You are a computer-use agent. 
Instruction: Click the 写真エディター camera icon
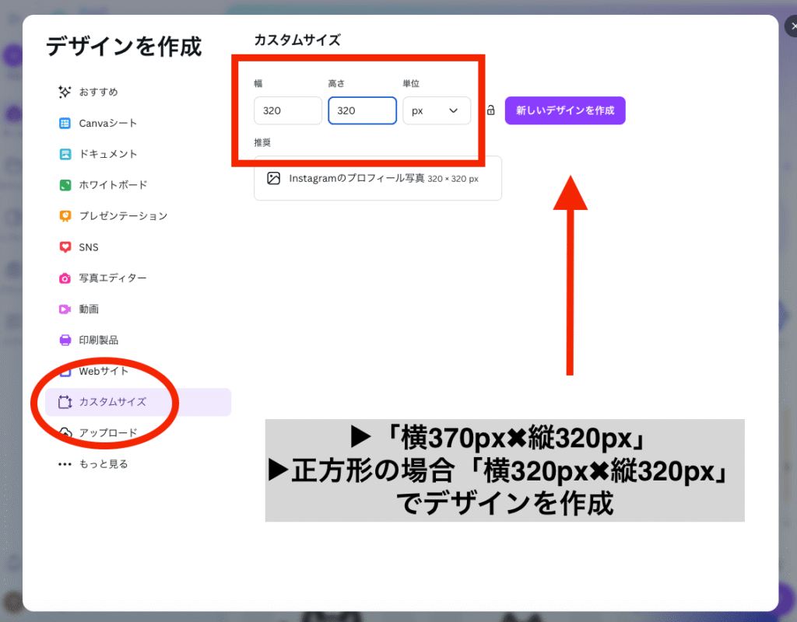65,278
